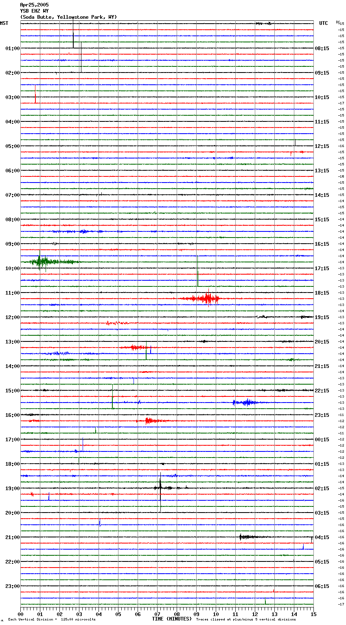Select the 07:00 MST time label
Screen dimensions: 346x625
(x=13, y=195)
